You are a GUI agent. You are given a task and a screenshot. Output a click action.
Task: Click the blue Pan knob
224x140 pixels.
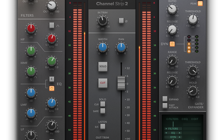(x=121, y=47)
